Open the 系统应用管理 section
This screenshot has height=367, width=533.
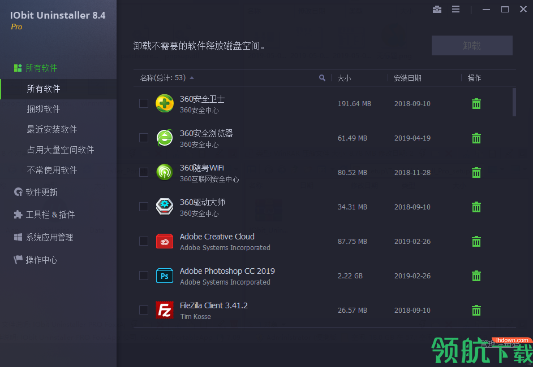(50, 238)
